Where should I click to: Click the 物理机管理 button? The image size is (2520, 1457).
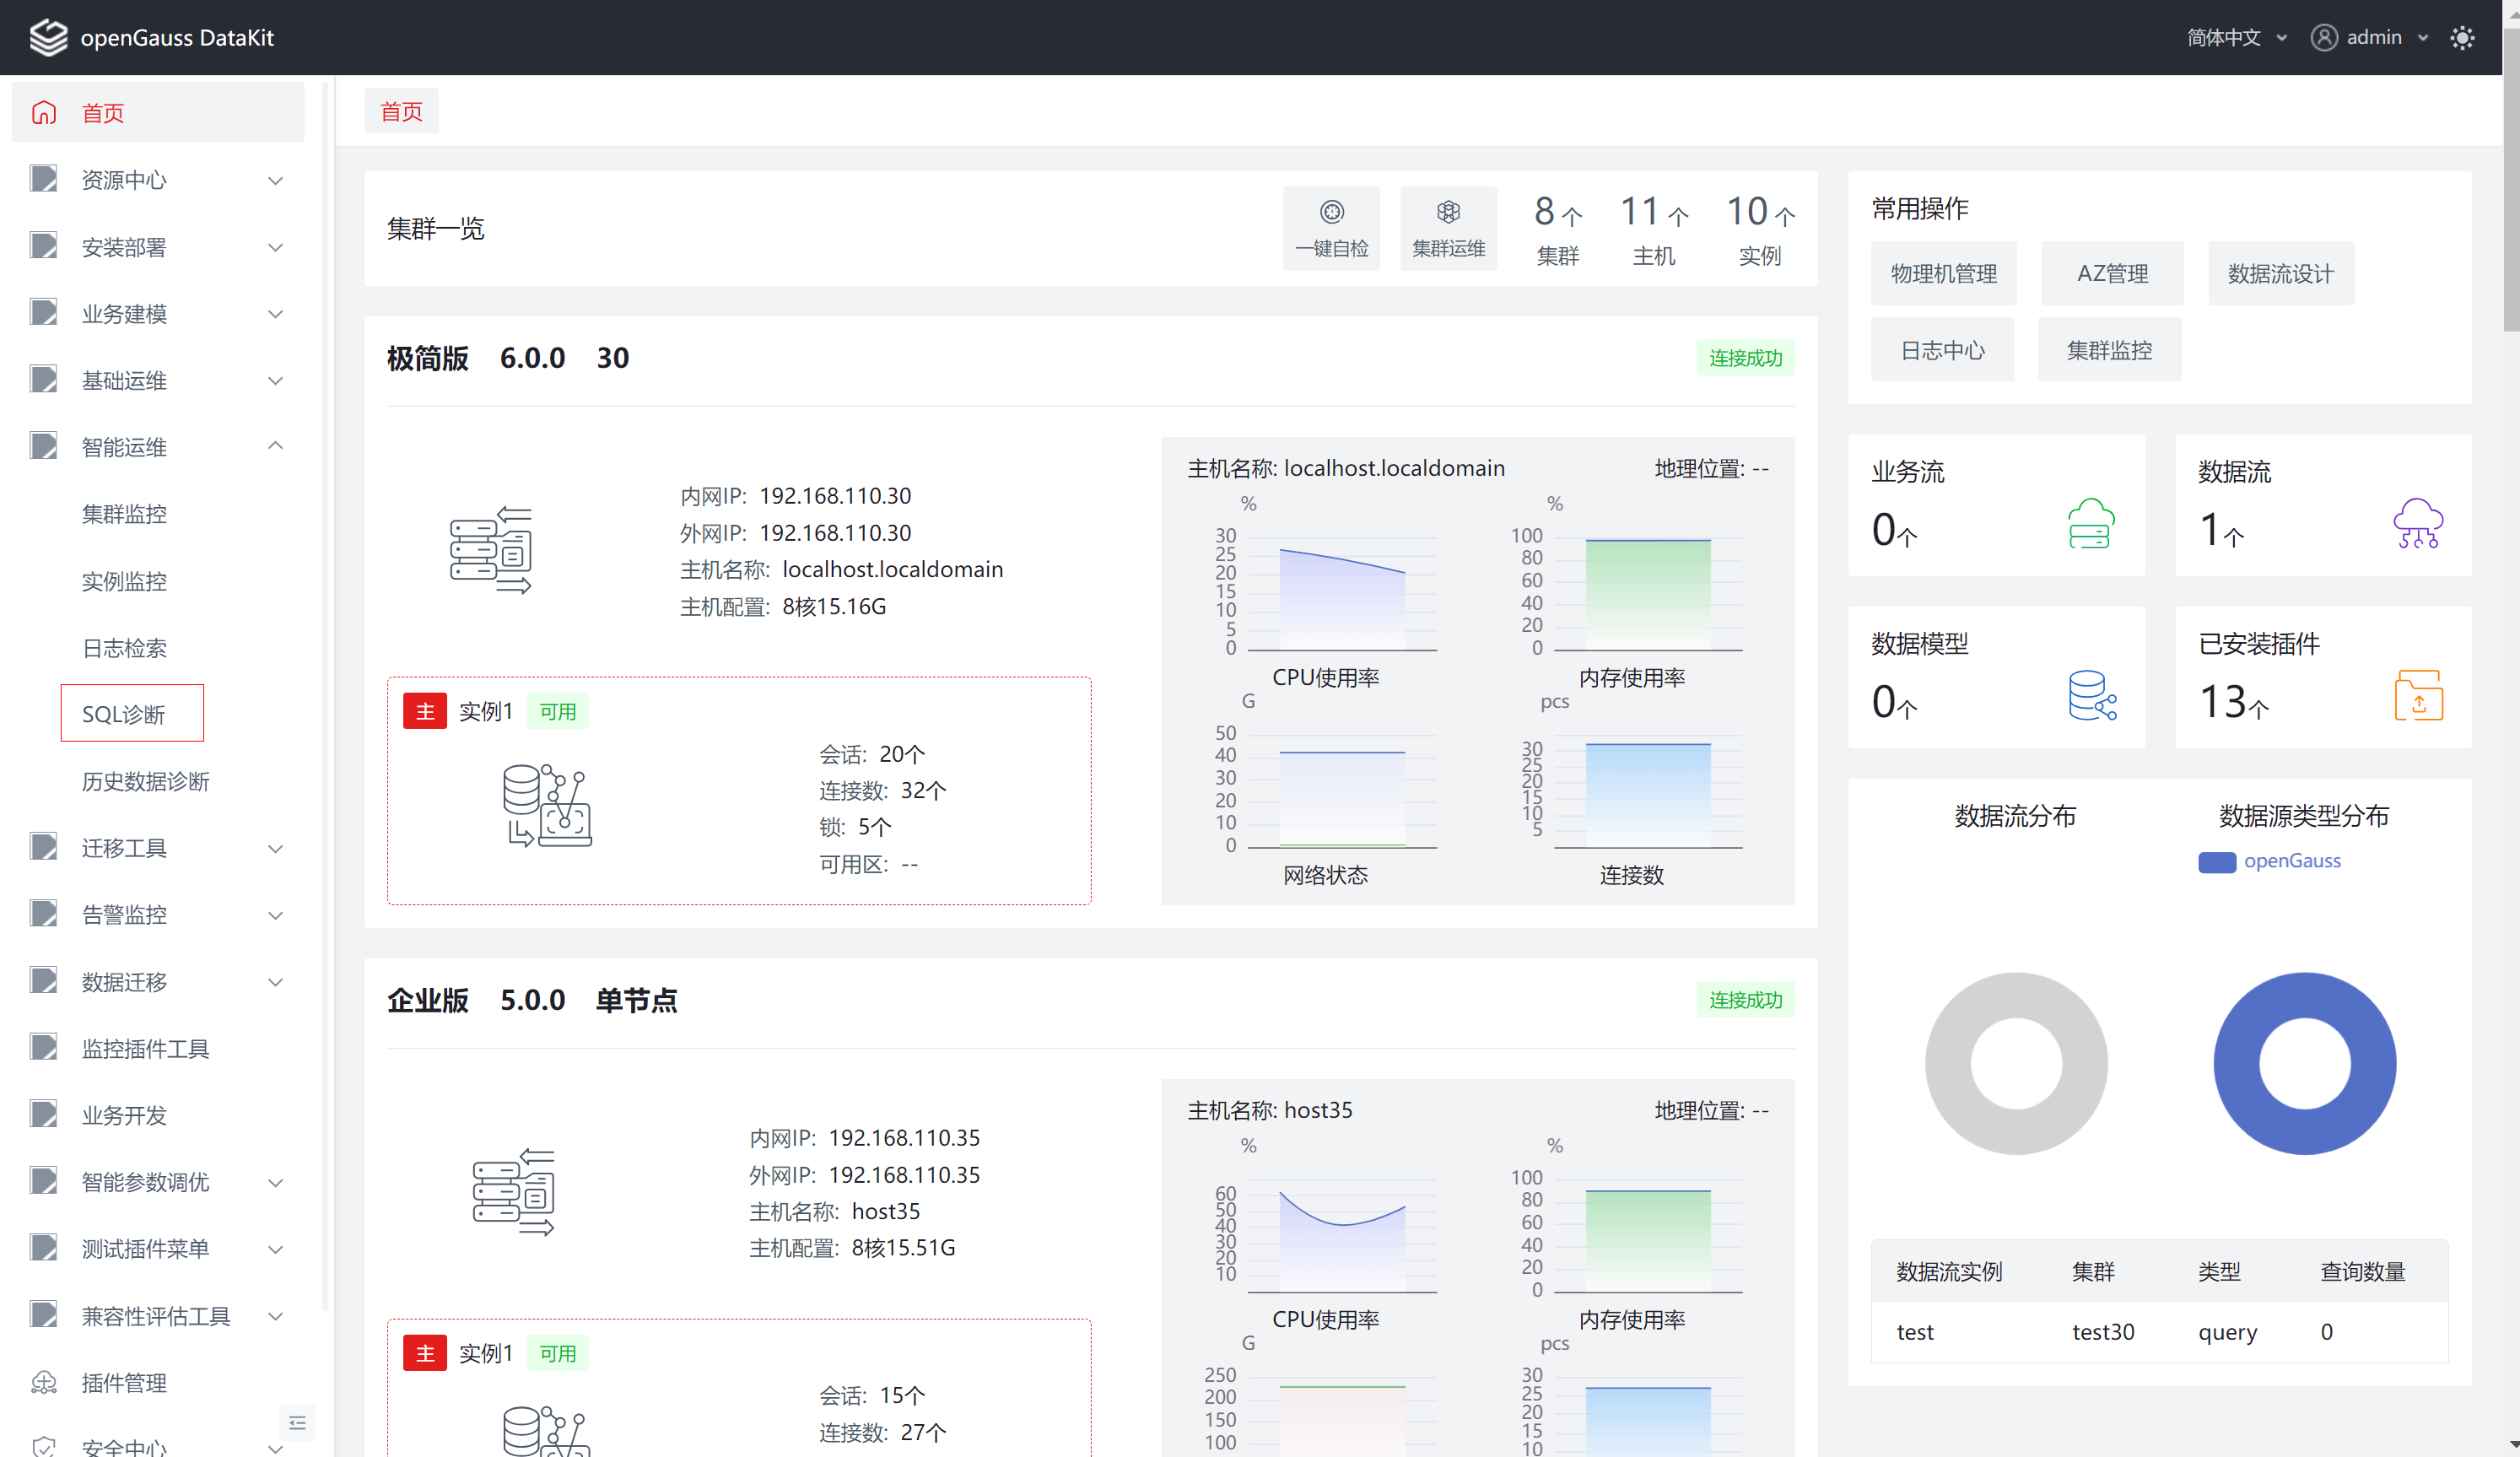click(x=1942, y=274)
